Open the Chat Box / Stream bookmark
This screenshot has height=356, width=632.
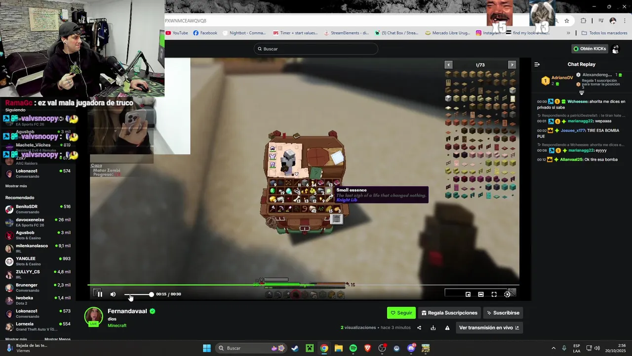click(x=396, y=33)
